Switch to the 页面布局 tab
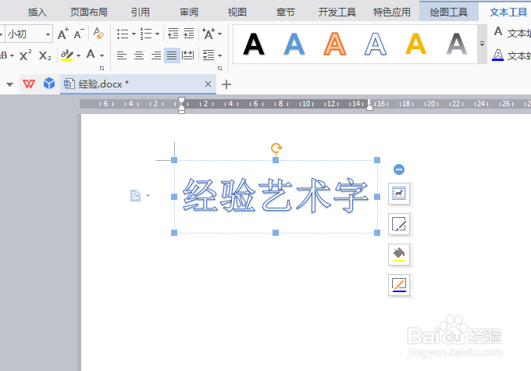This screenshot has height=371, width=531. tap(89, 12)
